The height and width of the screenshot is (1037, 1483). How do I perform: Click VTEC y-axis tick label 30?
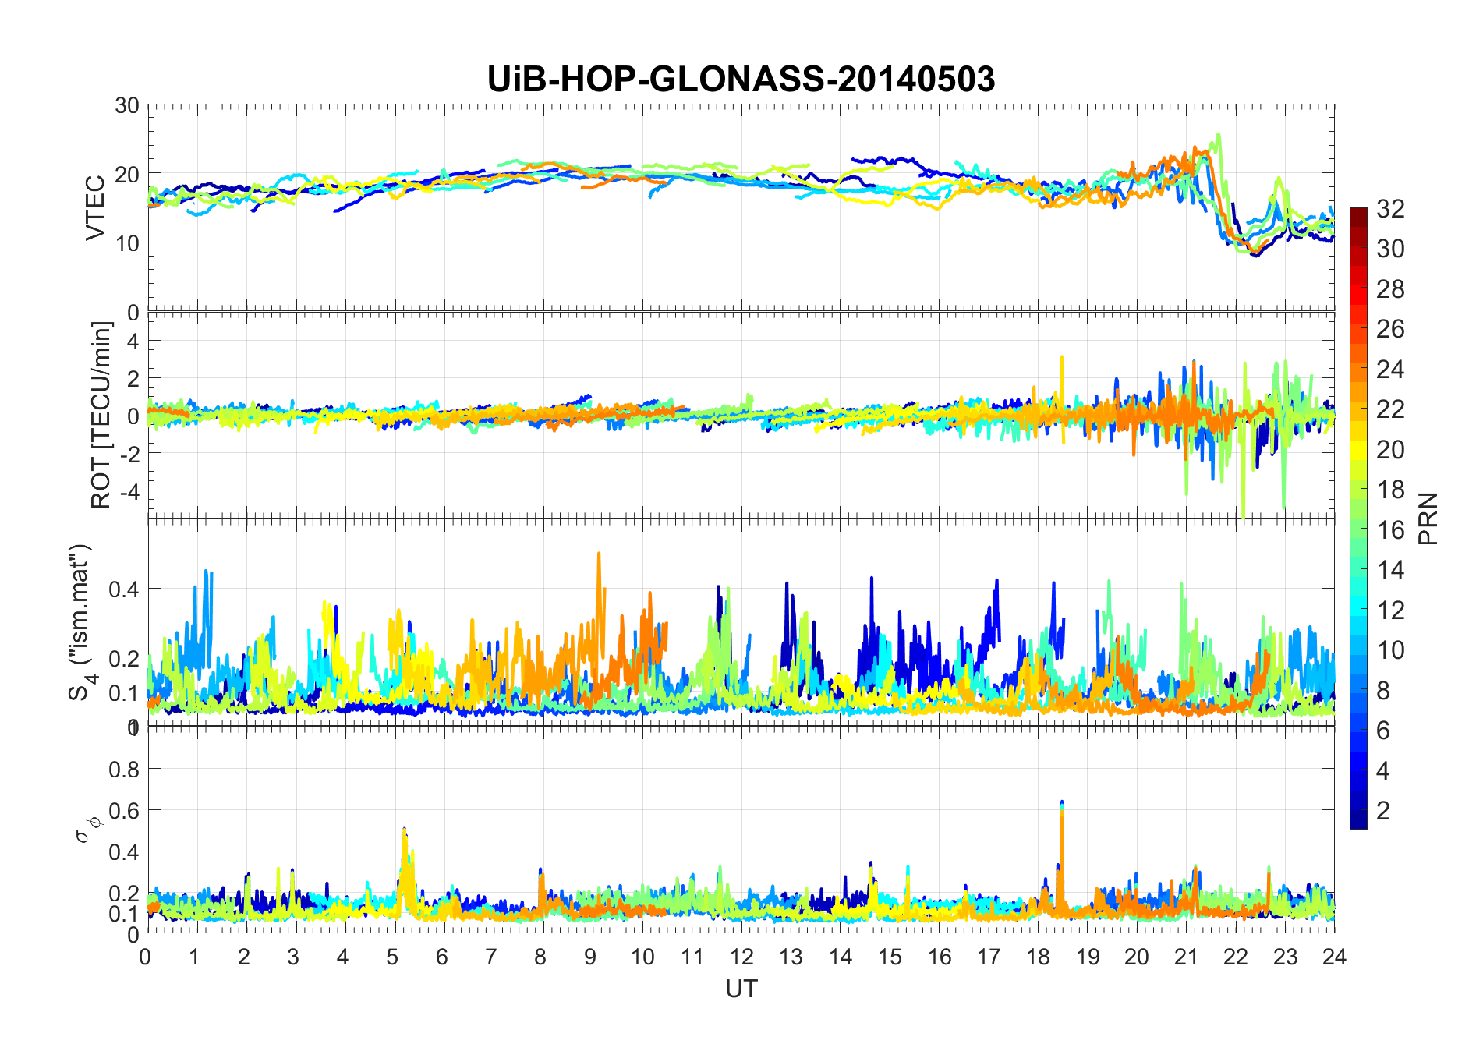(126, 105)
